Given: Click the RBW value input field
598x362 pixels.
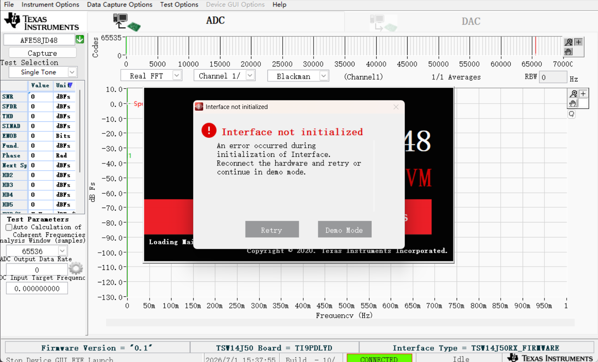Looking at the screenshot, I should point(553,77).
